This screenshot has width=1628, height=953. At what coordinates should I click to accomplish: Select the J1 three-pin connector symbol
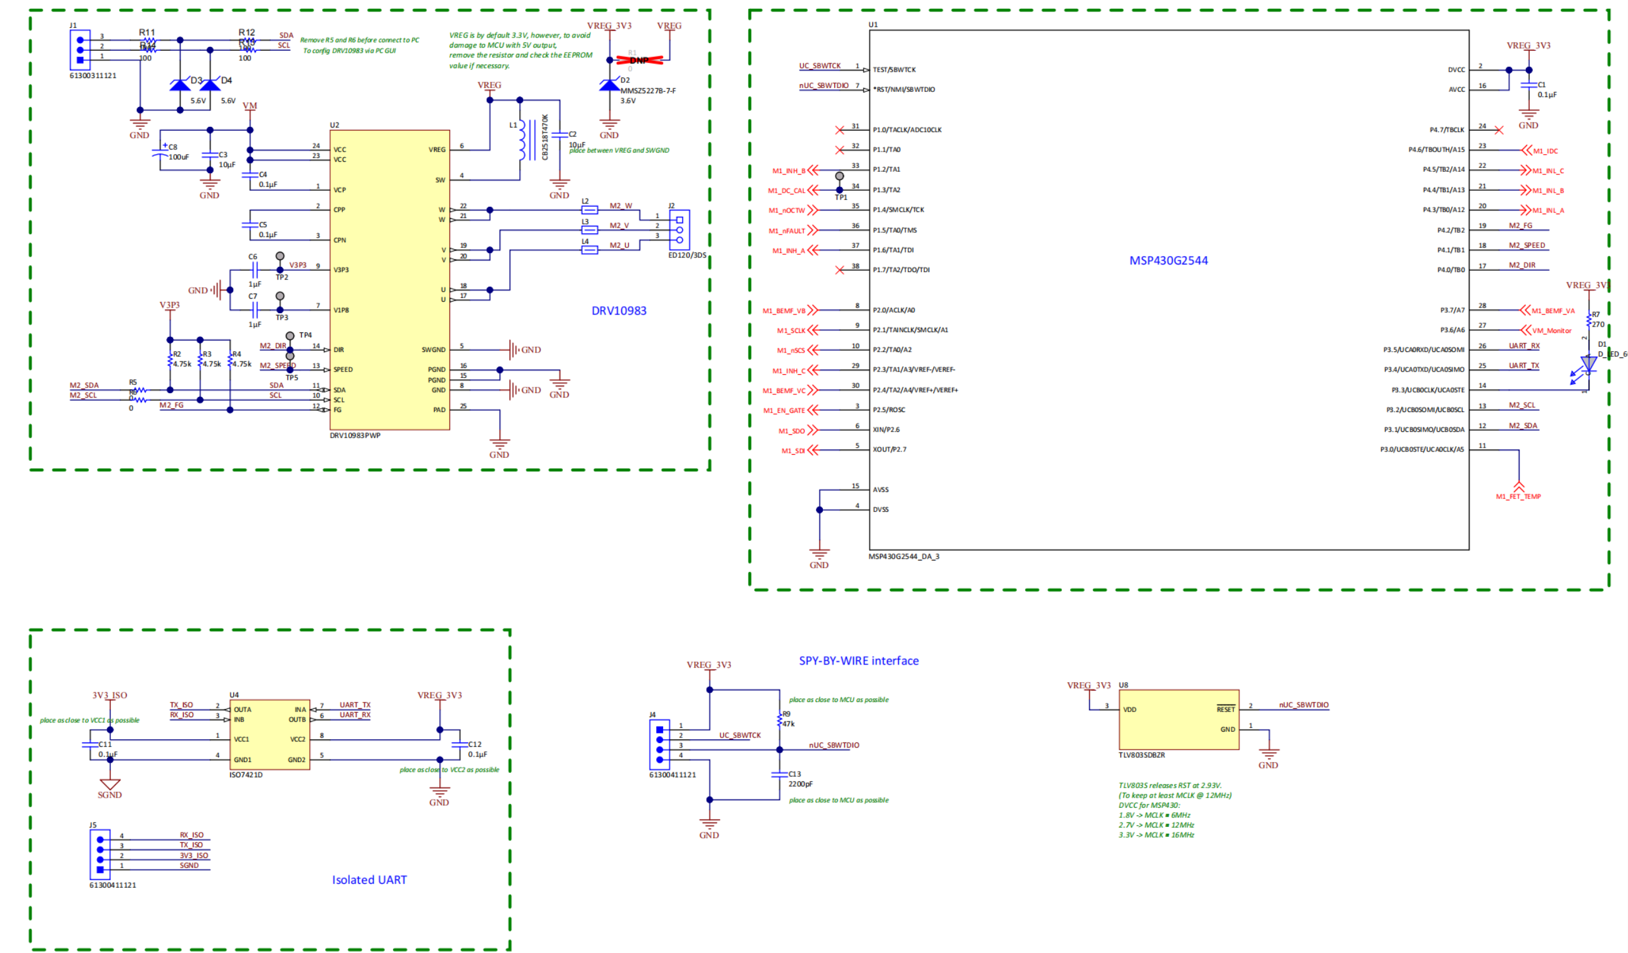pos(79,49)
